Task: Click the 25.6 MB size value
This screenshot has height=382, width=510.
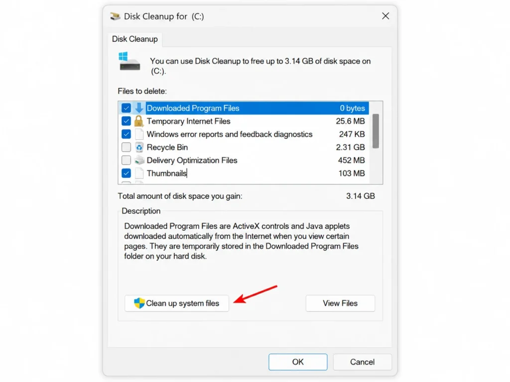Action: tap(350, 121)
